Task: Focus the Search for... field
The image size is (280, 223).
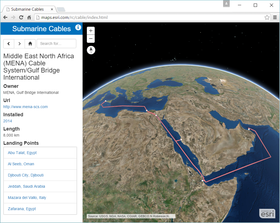Action: click(56, 44)
